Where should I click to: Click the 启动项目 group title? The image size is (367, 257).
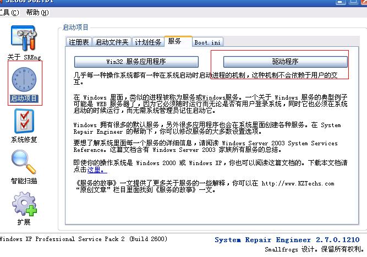tap(75, 28)
